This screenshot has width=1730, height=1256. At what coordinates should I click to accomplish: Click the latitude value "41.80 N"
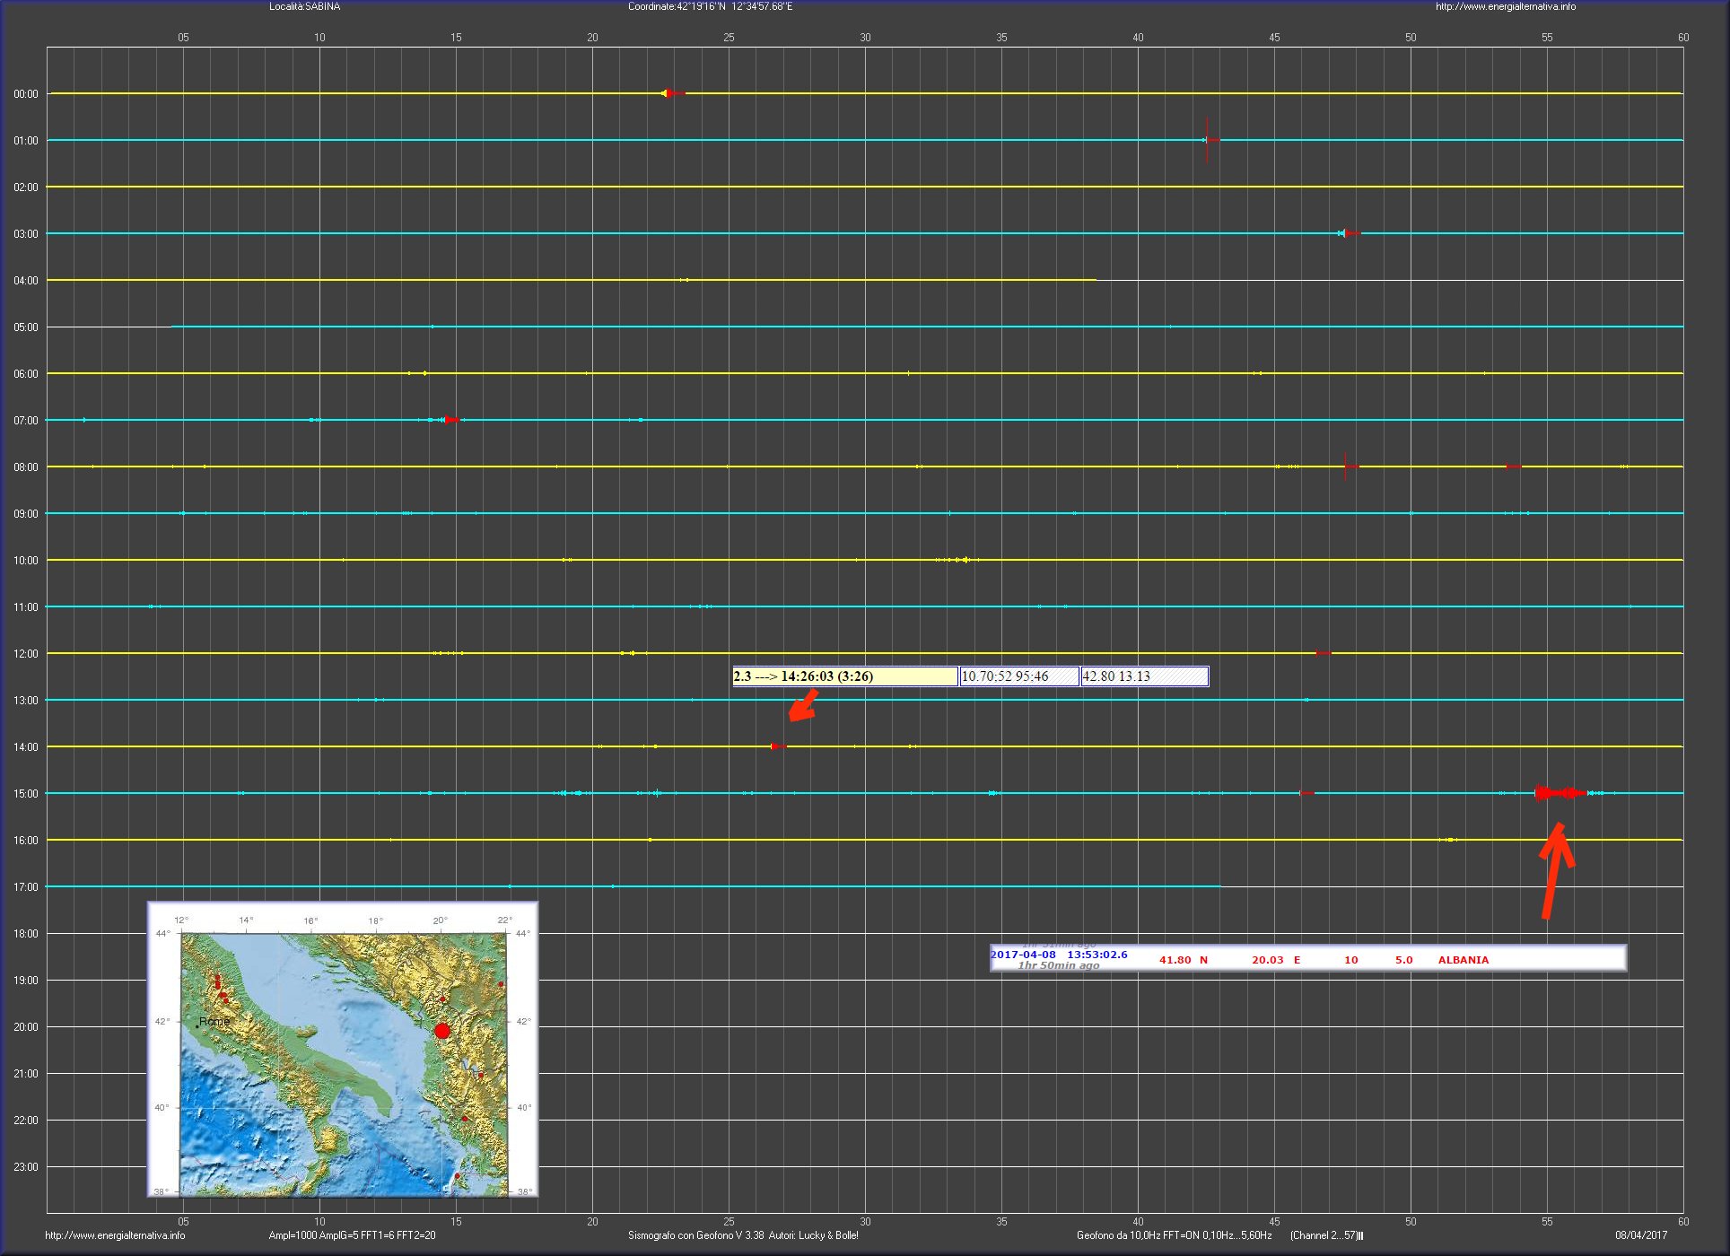(1184, 960)
